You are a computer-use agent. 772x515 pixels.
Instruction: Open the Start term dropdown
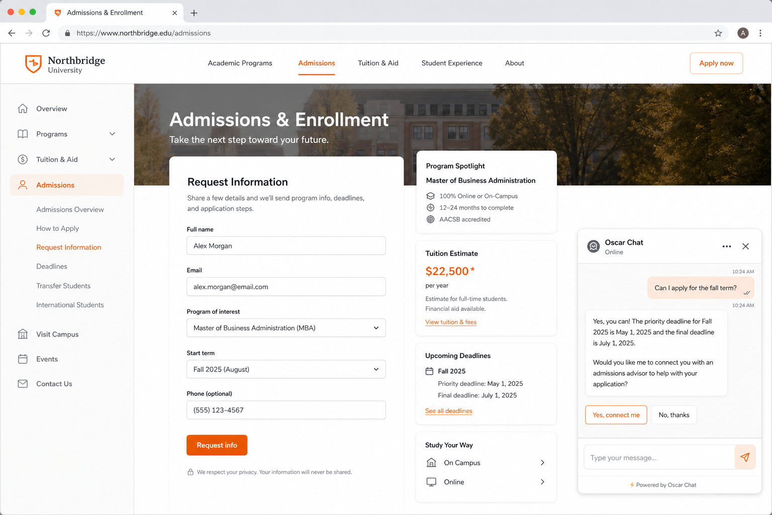pyautogui.click(x=286, y=369)
